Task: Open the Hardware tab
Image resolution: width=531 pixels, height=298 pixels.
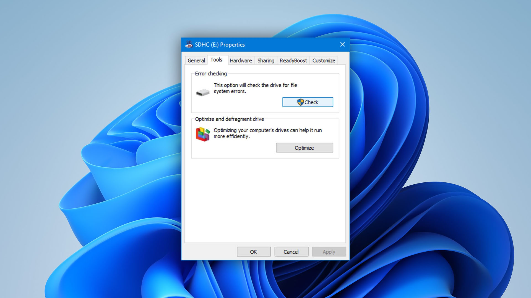Action: coord(241,60)
